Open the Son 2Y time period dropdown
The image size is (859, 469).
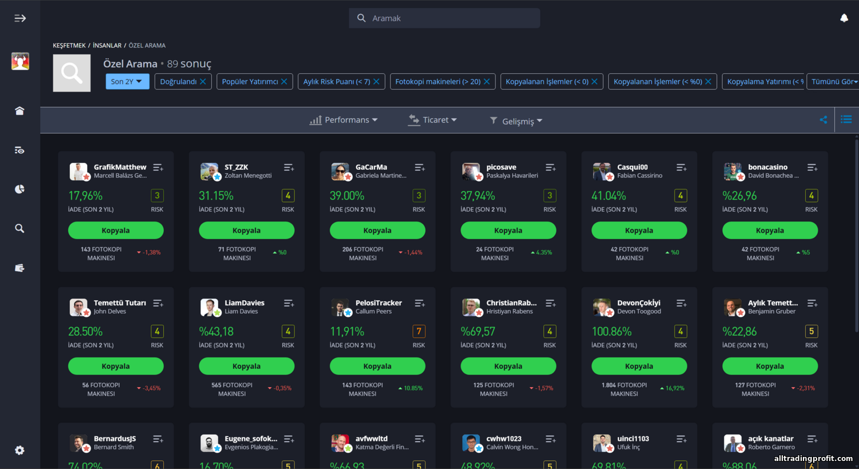[127, 82]
